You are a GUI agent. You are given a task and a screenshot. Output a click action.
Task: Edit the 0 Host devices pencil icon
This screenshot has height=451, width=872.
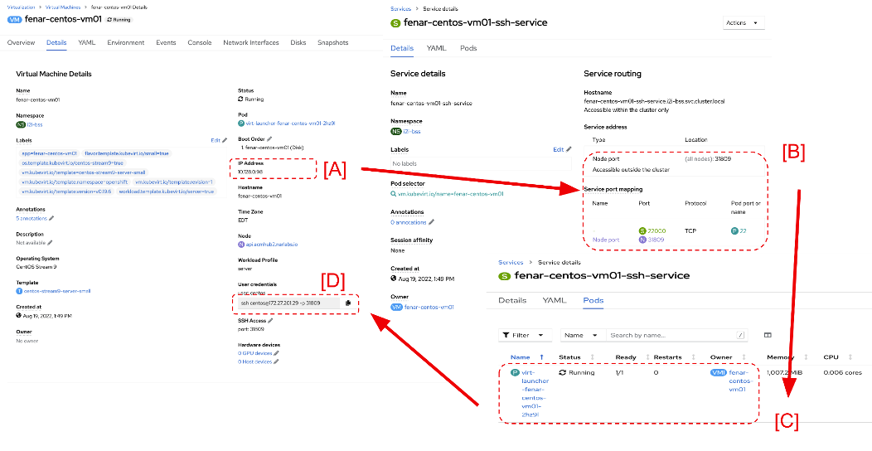click(x=276, y=361)
